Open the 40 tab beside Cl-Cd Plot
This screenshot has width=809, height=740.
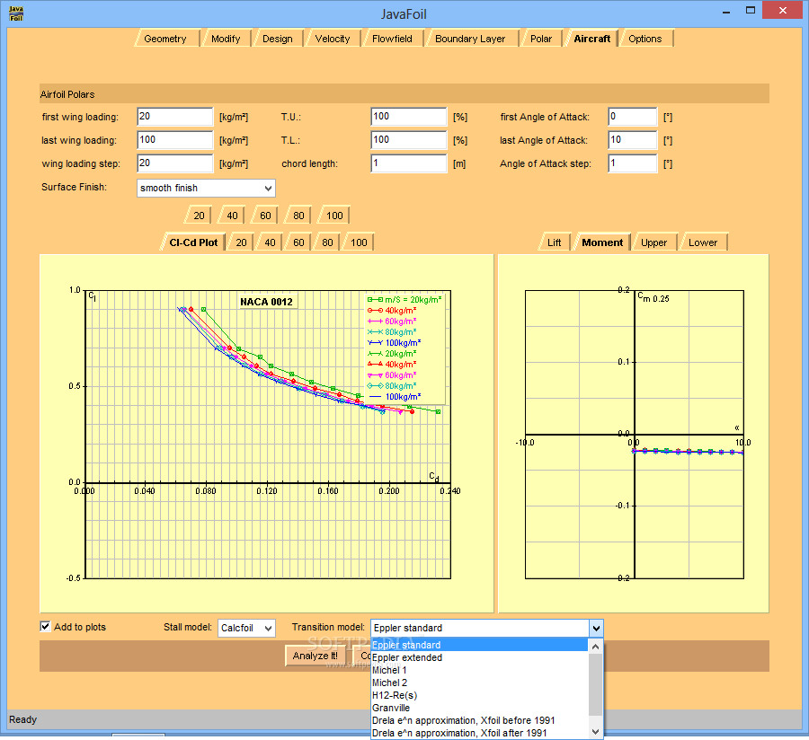[x=270, y=242]
